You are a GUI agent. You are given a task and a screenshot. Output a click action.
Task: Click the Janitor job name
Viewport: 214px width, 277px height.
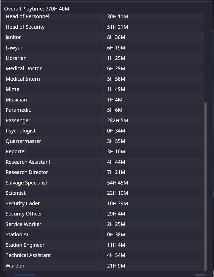click(13, 37)
